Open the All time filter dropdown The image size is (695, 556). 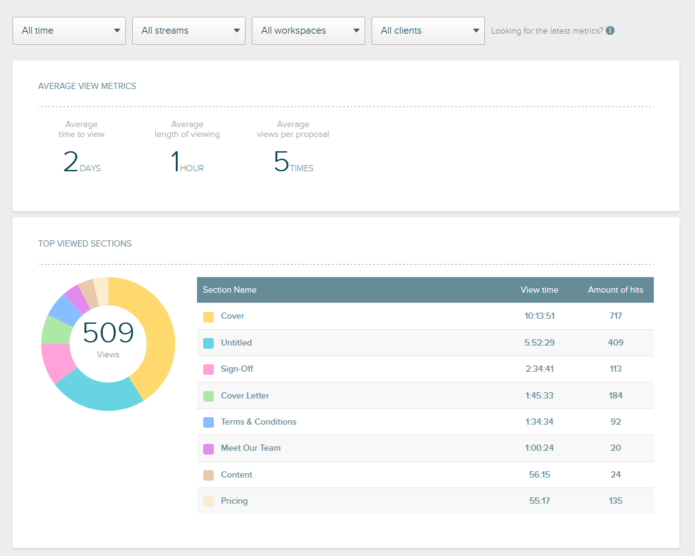tap(69, 31)
